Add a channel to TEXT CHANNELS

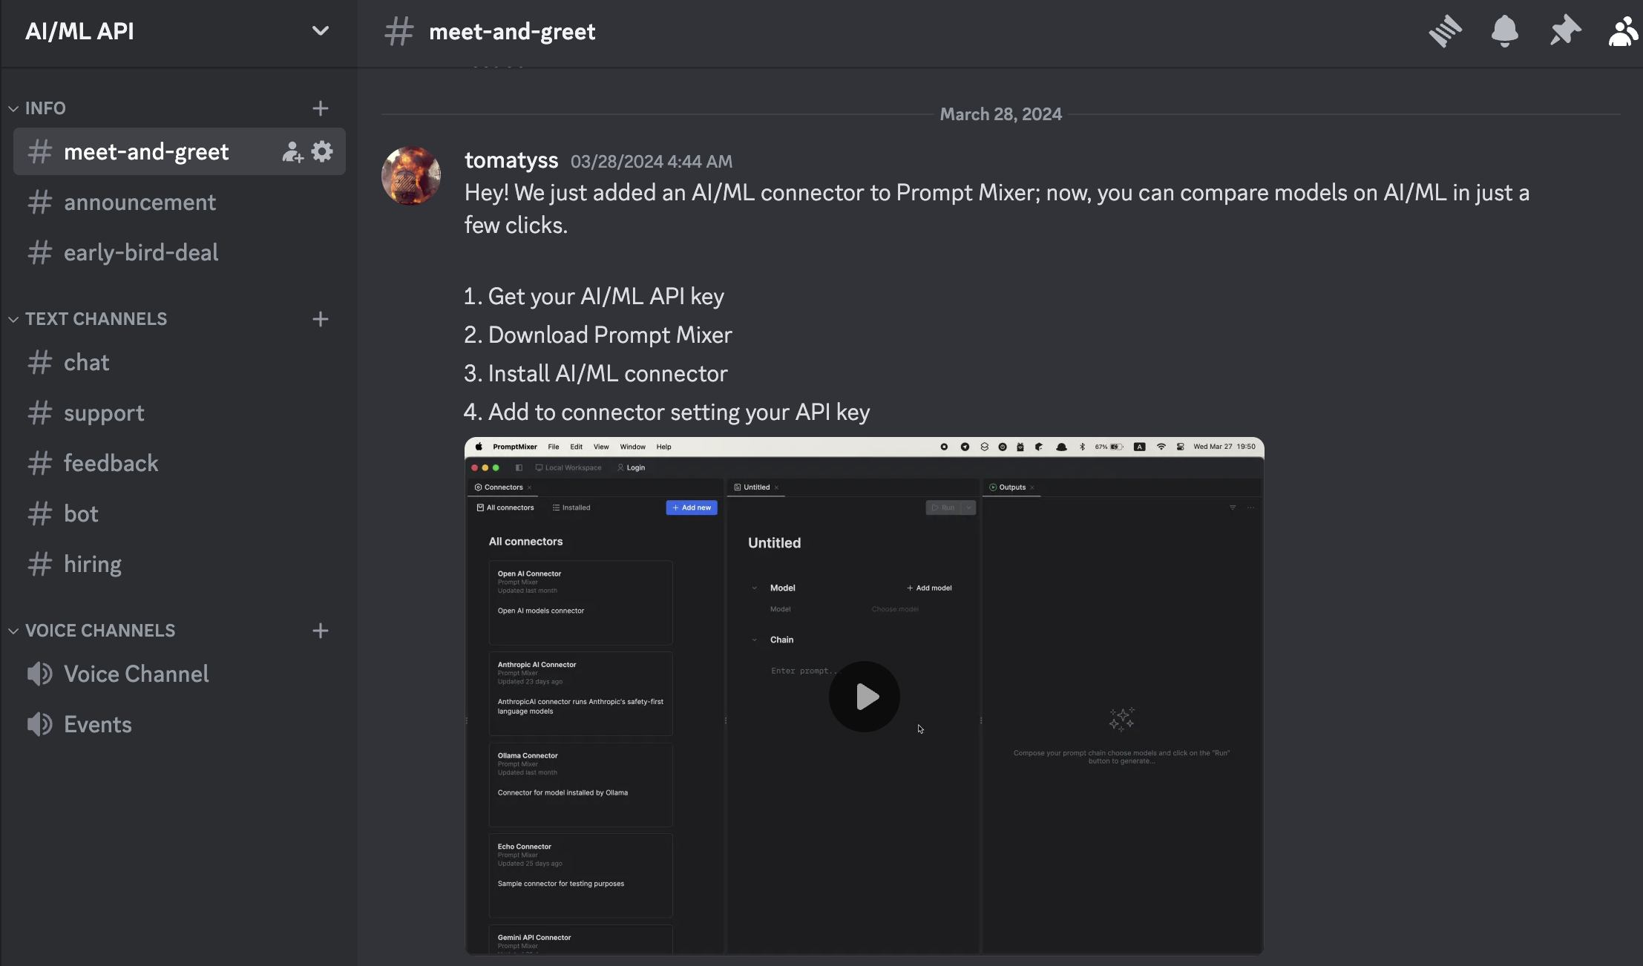pos(320,319)
